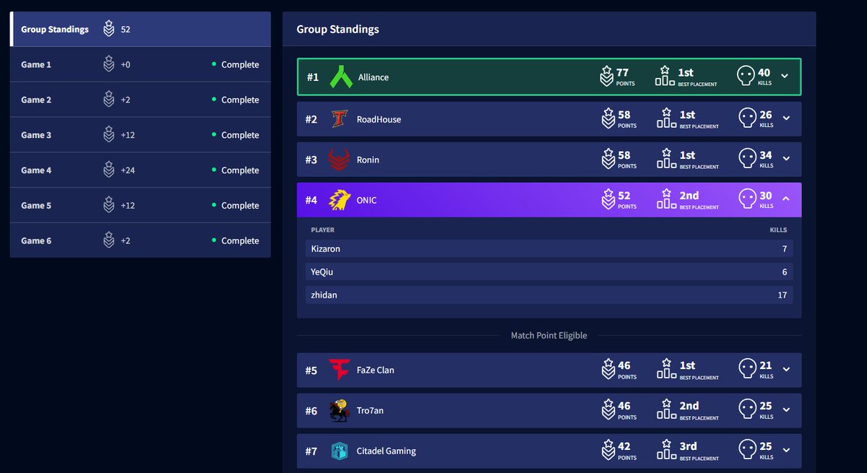Image resolution: width=867 pixels, height=473 pixels.
Task: Click the 2nd best placement for ONIC
Action: click(x=689, y=196)
